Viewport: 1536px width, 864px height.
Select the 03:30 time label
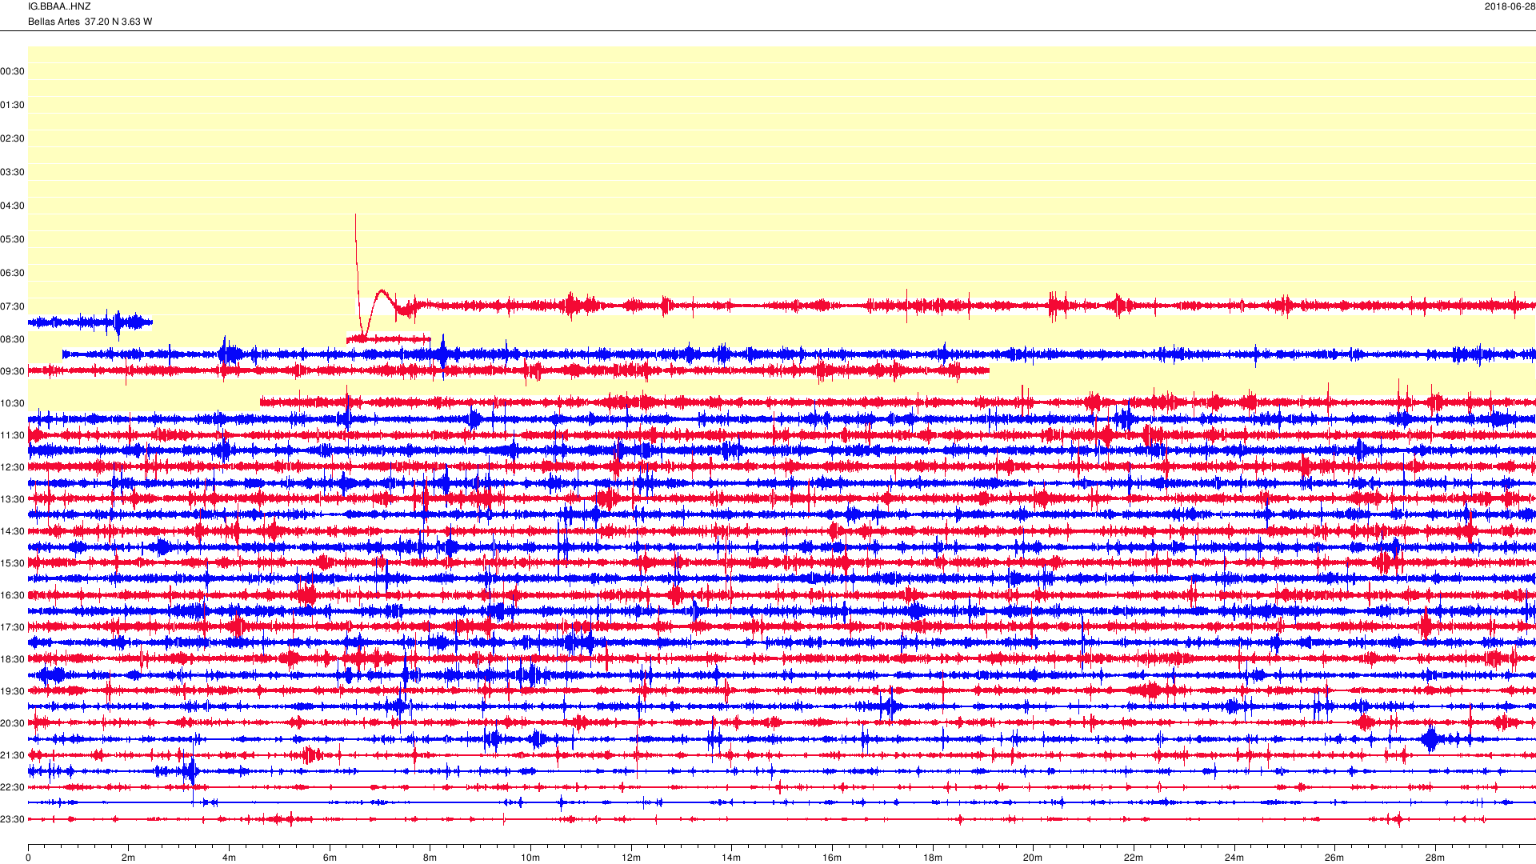pos(12,172)
